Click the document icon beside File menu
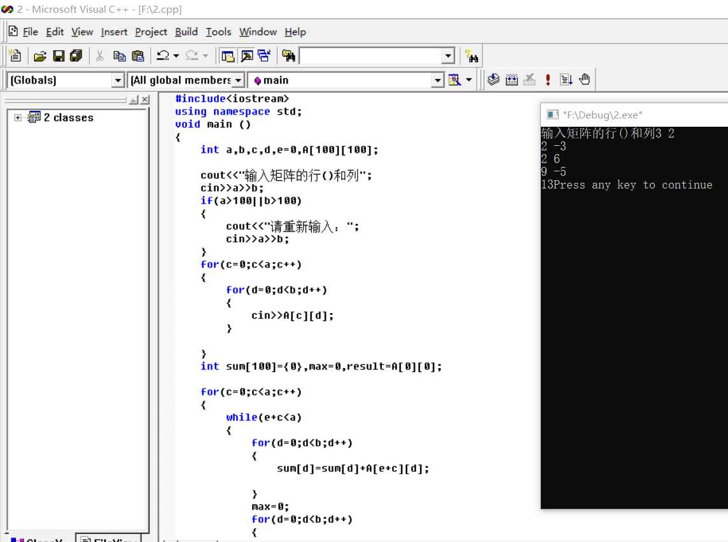 click(x=13, y=31)
